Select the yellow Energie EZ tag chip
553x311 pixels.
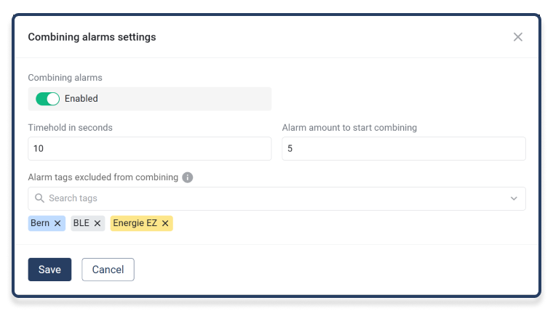135,223
